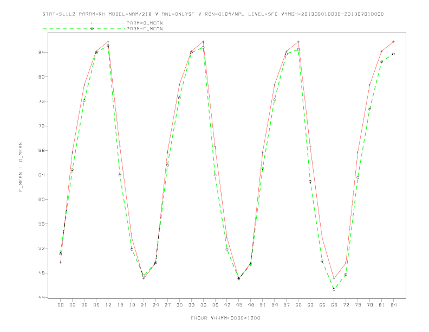429x332 pixels.
Task: Click the x-axis forecast hour label 27
Action: 167,305
